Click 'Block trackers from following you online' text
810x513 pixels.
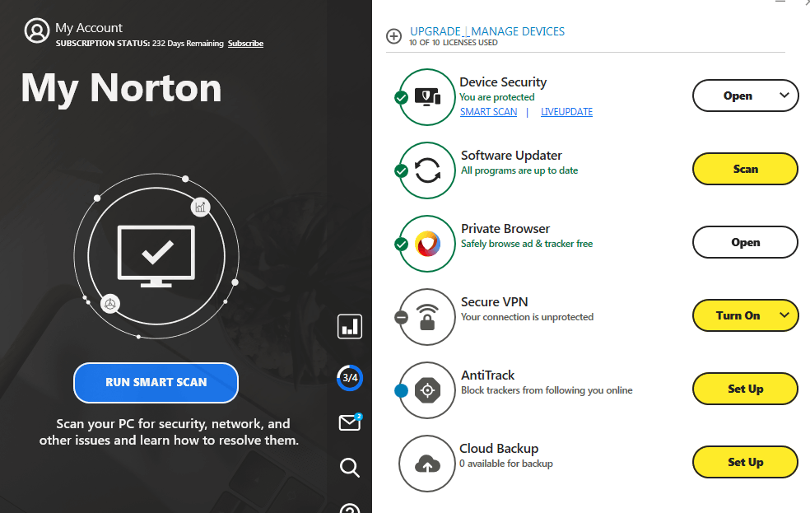[547, 390]
